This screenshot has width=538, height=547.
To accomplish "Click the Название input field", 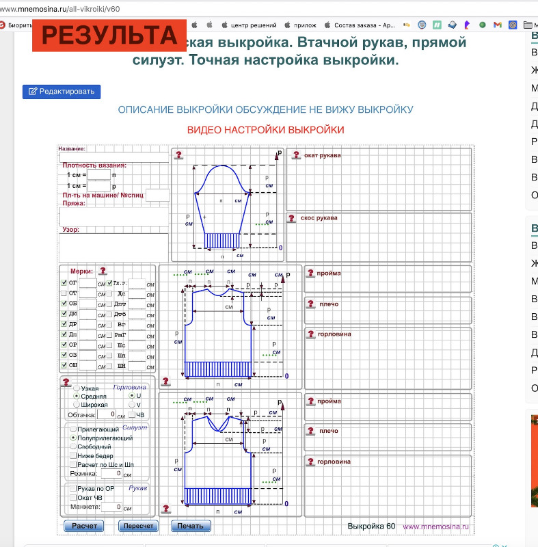I will pos(113,157).
